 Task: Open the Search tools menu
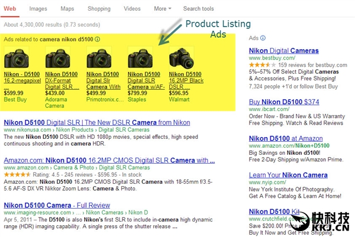click(x=198, y=9)
